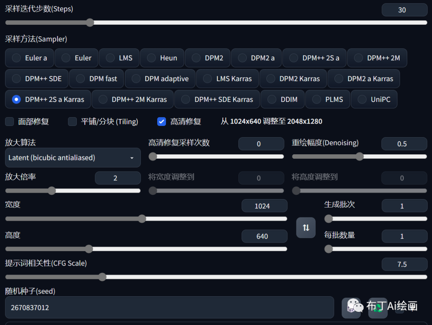Viewport: 432px width, 325px height.
Task: Uncheck the 高清修复 checkbox
Action: 162,122
